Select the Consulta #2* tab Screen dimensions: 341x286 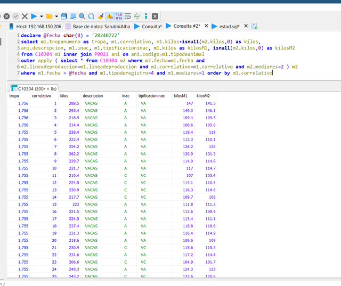coord(183,26)
